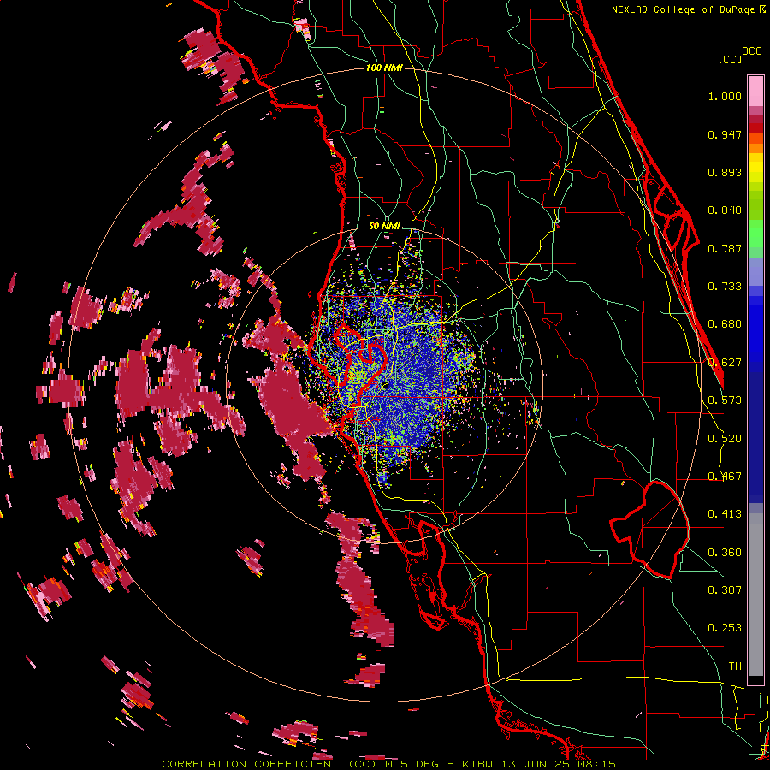Click the DCC label above color scale
The width and height of the screenshot is (770, 770).
pos(752,51)
